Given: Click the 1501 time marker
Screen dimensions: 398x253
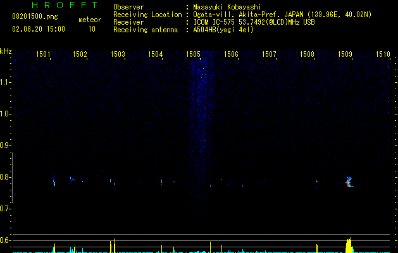Looking at the screenshot, I should click(44, 54).
